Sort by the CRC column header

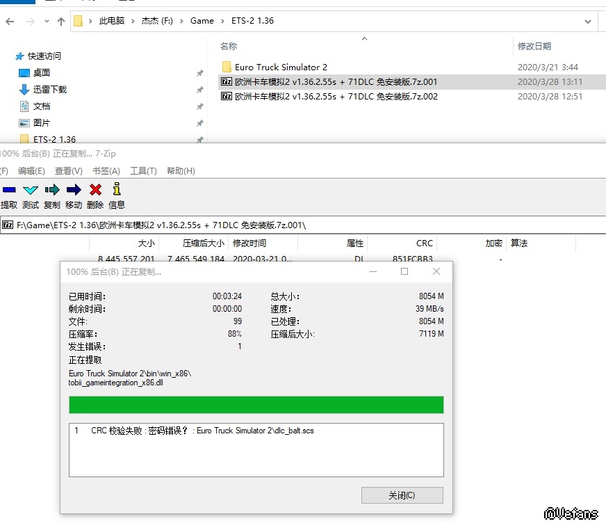[424, 243]
